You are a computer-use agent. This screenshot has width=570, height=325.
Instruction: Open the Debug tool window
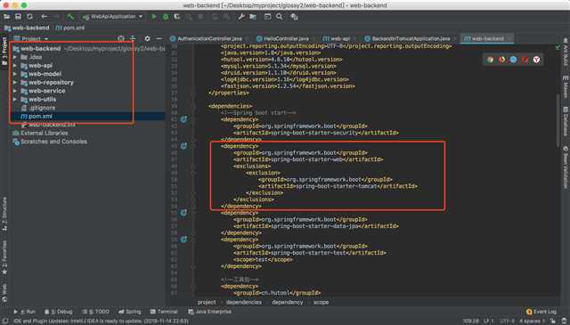(x=59, y=312)
